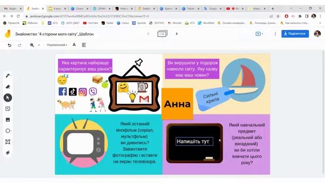This screenshot has height=183, width=325.
Task: Rename the jam title Знайомство 4 сторони
Action: pyautogui.click(x=54, y=34)
